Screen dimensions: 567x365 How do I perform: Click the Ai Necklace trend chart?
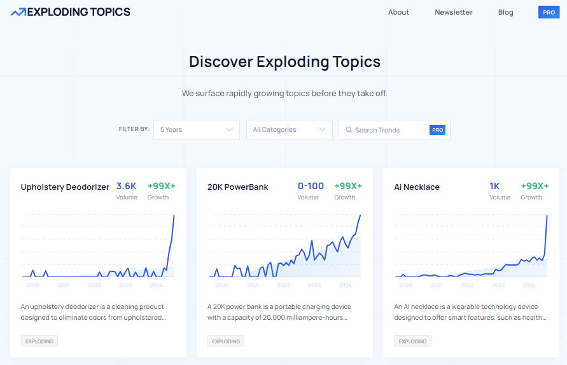(x=471, y=247)
